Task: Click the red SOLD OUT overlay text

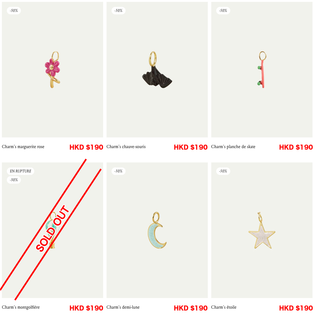Action: [x=52, y=228]
